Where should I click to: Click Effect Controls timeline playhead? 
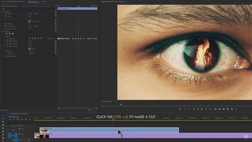(78, 6)
